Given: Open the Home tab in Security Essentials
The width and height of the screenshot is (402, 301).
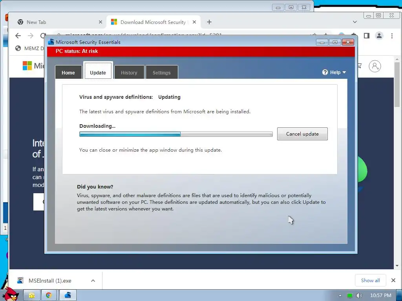Looking at the screenshot, I should tap(68, 73).
